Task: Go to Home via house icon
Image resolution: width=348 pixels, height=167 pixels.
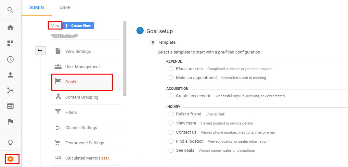Action: coord(10,28)
